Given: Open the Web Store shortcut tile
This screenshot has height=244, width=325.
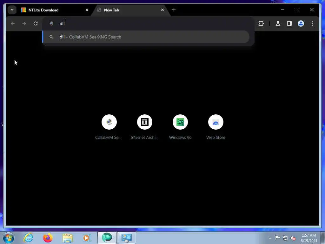Looking at the screenshot, I should pyautogui.click(x=216, y=127).
